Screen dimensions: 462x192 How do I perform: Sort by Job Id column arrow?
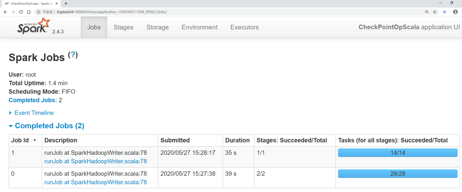coord(35,140)
